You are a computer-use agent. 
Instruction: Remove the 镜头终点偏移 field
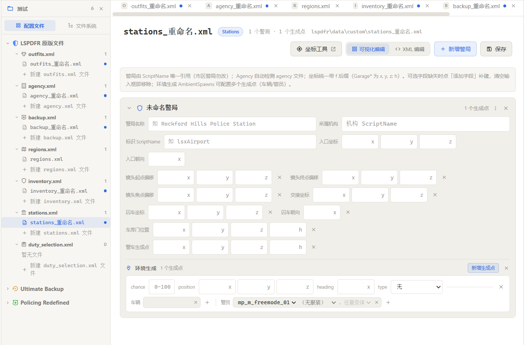click(444, 178)
